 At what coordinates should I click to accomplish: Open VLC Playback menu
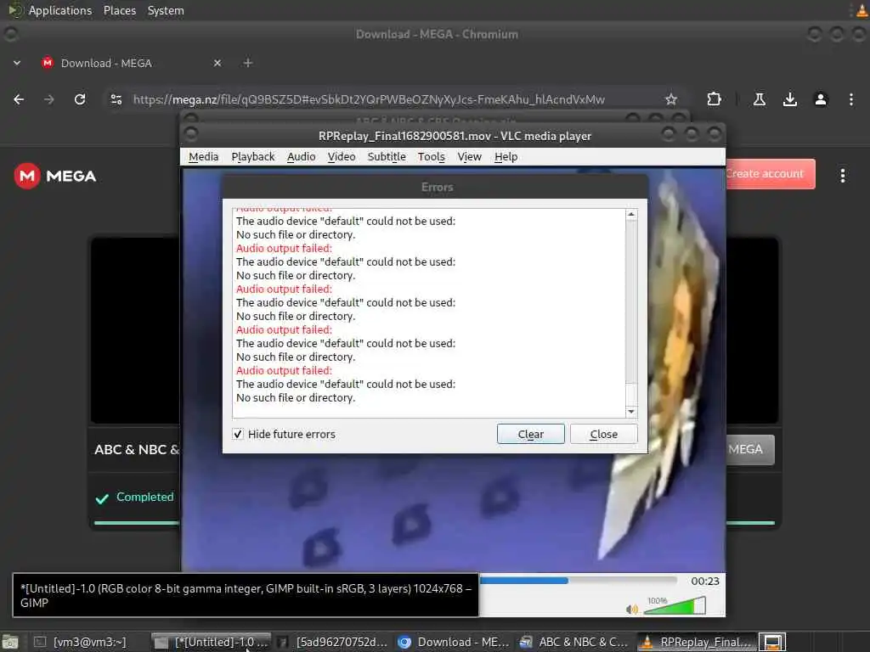coord(253,157)
